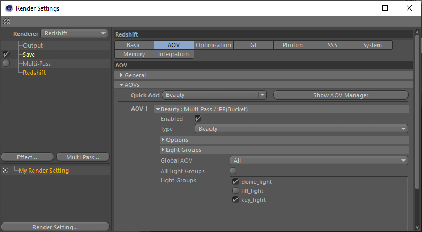Select Save in the settings tree
Screen dimensions: 422x232
tap(29, 55)
